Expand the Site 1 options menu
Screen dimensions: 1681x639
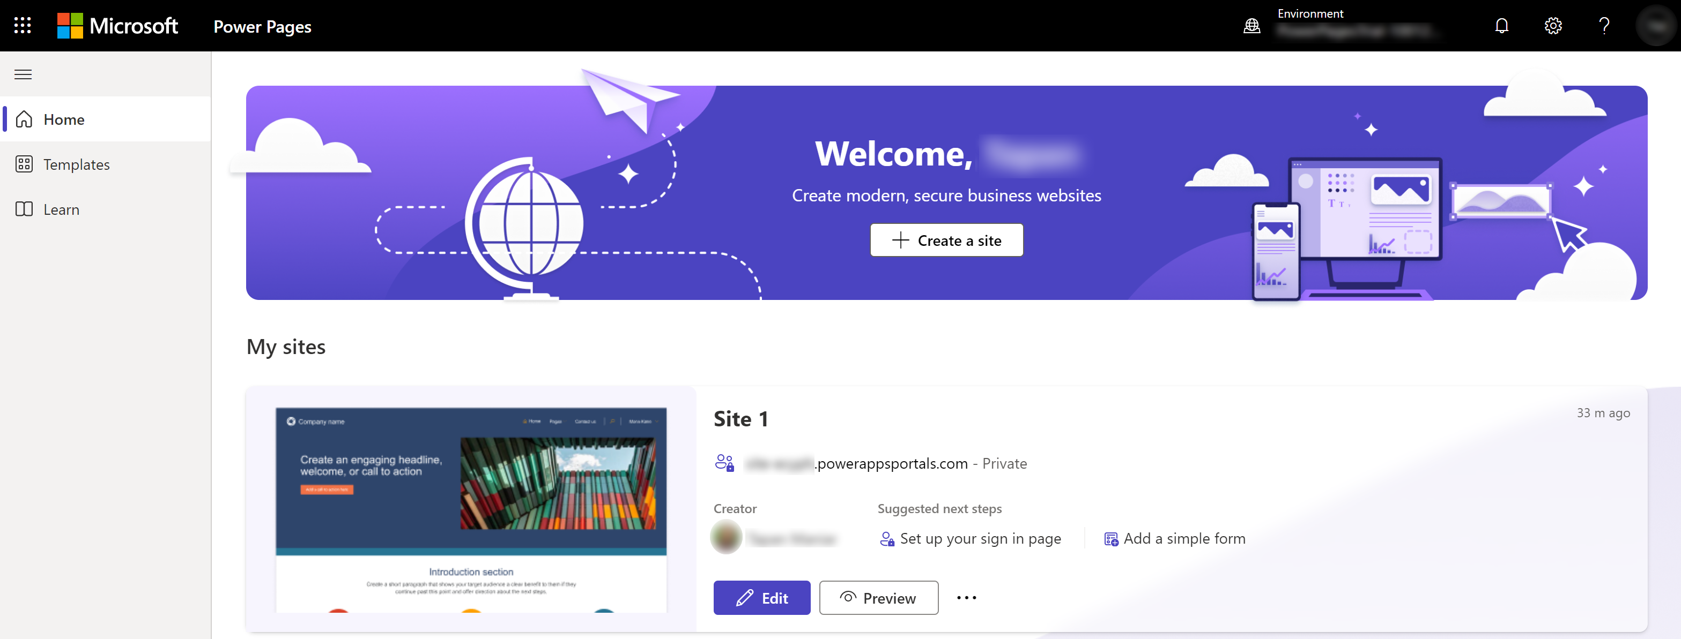[x=966, y=597]
